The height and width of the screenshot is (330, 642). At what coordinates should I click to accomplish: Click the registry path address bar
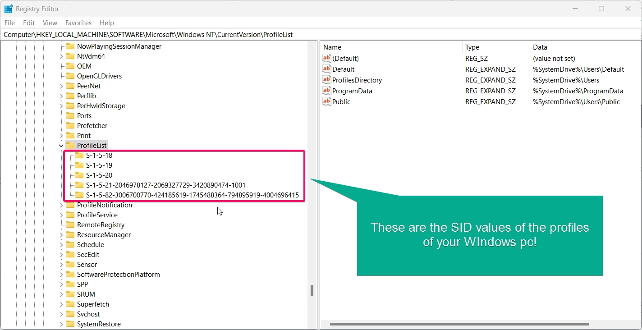(321, 34)
